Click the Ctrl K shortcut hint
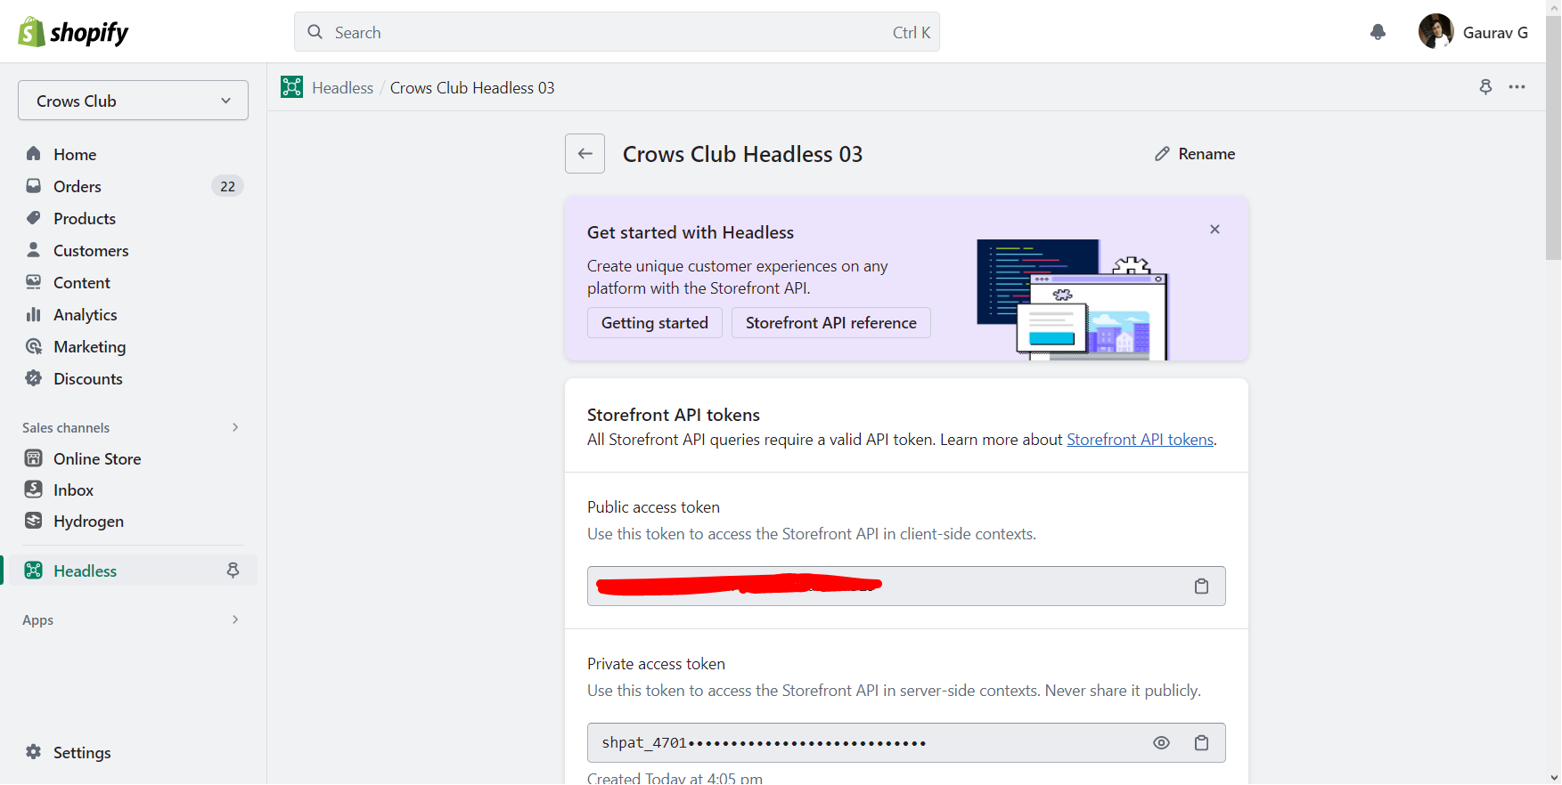Image resolution: width=1562 pixels, height=785 pixels. [912, 33]
